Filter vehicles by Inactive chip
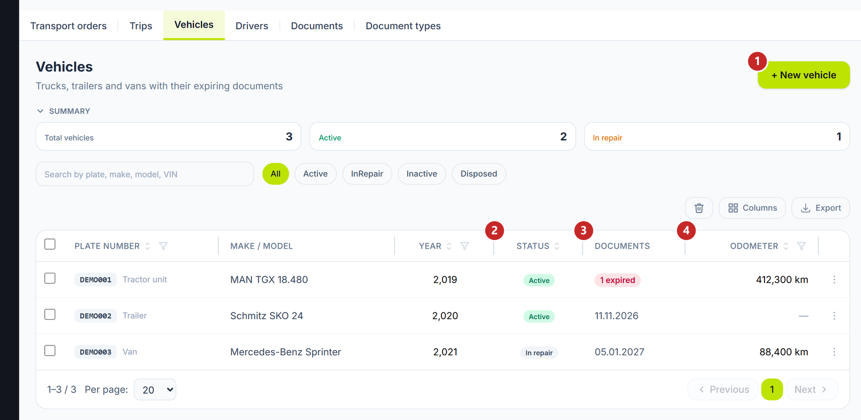The height and width of the screenshot is (420, 861). [x=422, y=174]
